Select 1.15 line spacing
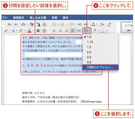 100,42
